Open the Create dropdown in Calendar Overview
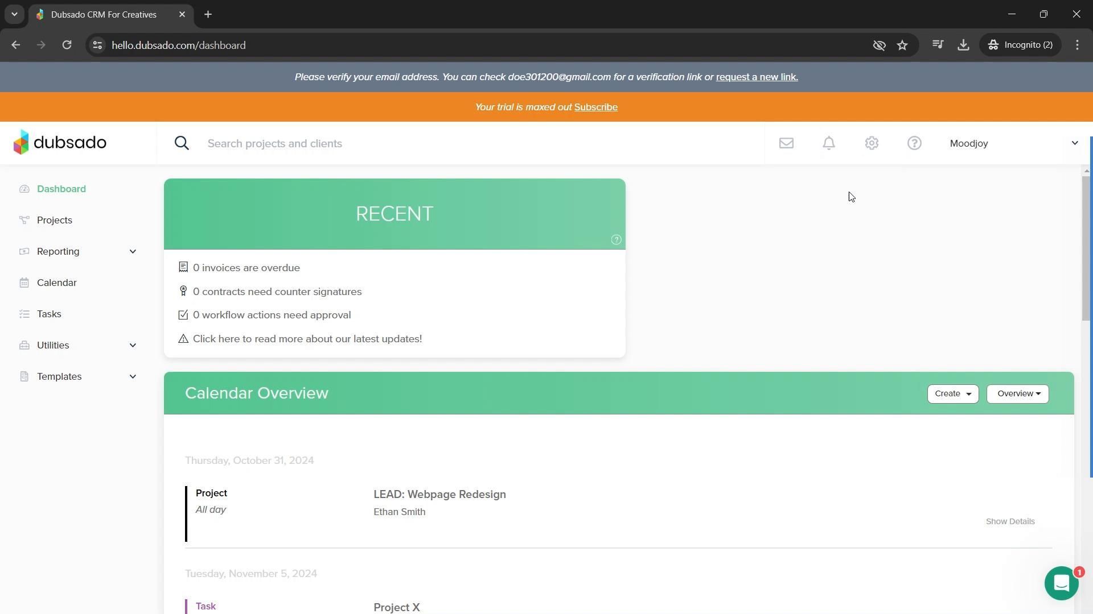This screenshot has height=614, width=1093. coord(952,394)
